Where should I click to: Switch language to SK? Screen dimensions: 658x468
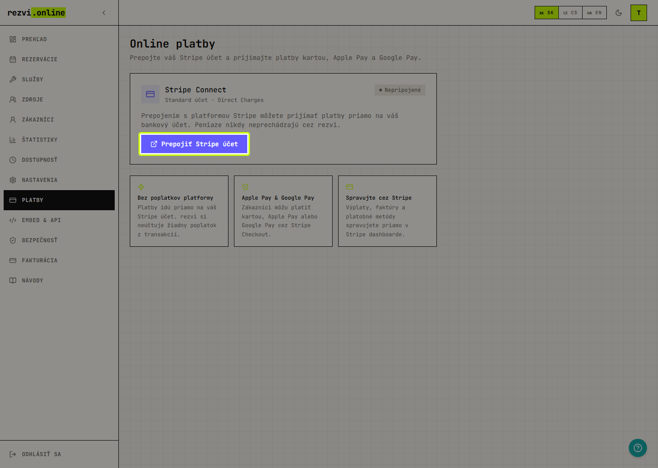(547, 13)
